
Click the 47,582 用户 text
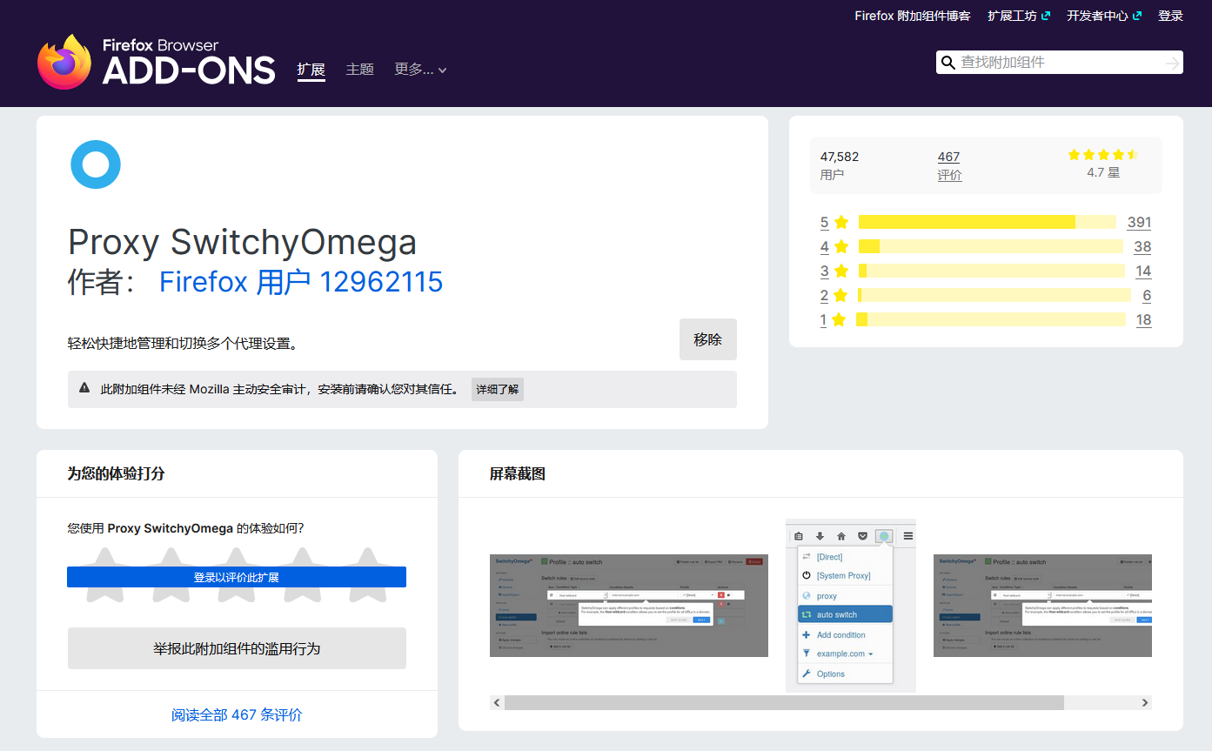(x=839, y=165)
